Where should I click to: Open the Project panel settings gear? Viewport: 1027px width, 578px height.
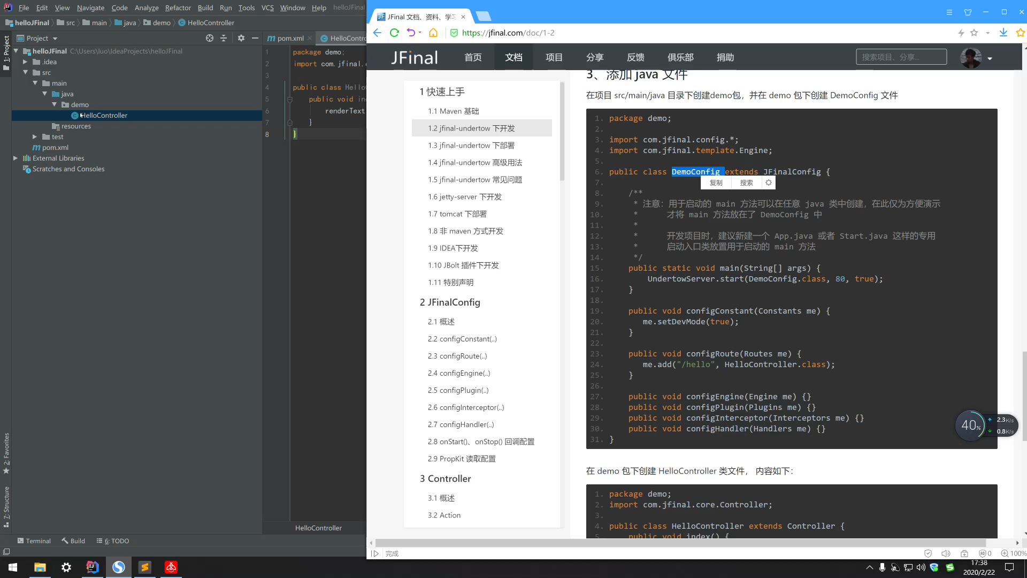coord(241,38)
